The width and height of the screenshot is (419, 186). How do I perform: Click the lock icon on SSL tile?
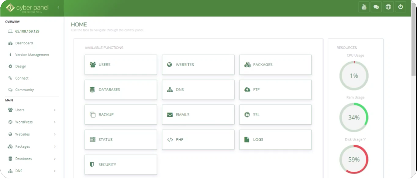(x=247, y=114)
